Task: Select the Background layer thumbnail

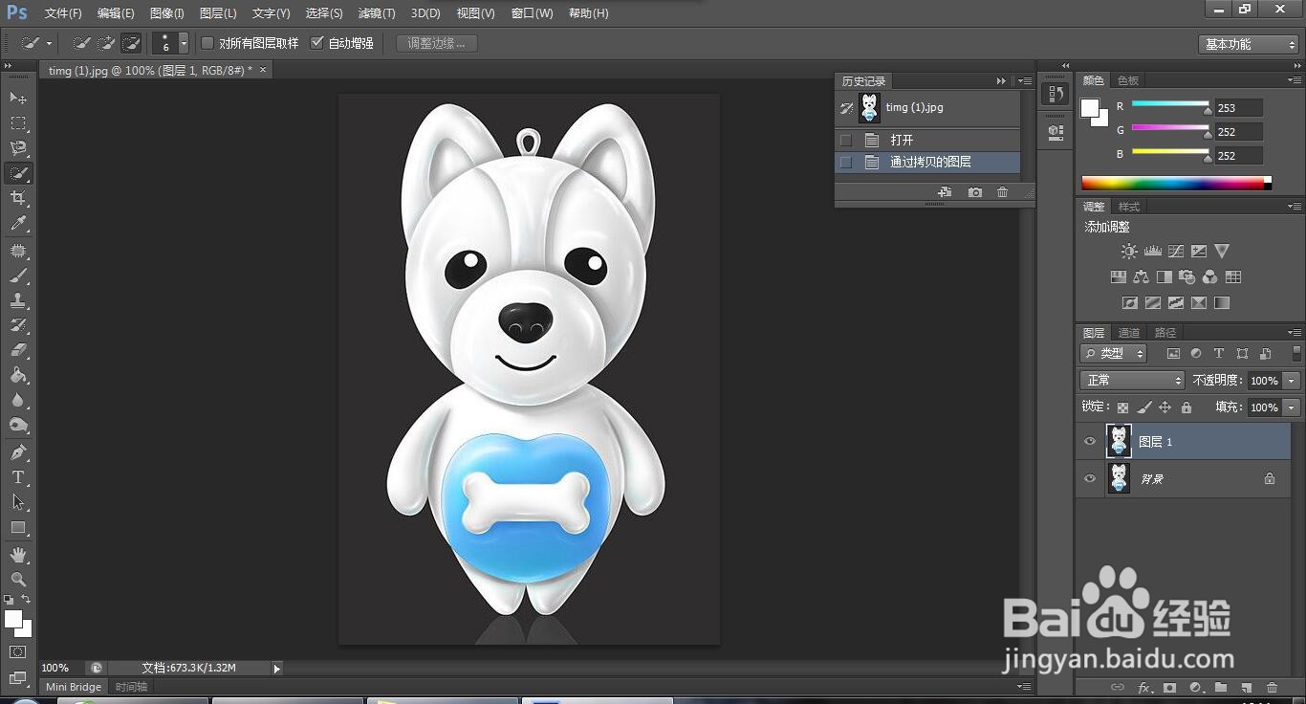Action: point(1118,478)
